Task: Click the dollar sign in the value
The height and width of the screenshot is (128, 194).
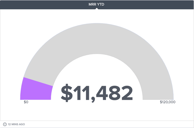Action: click(67, 93)
